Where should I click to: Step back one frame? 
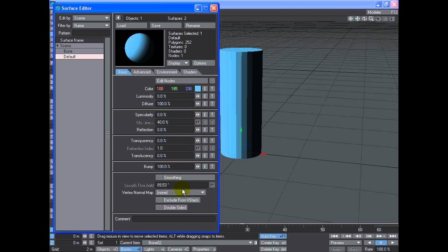[358, 236]
